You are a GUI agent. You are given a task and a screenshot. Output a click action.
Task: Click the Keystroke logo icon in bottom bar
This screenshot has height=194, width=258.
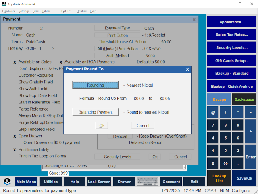point(7,182)
